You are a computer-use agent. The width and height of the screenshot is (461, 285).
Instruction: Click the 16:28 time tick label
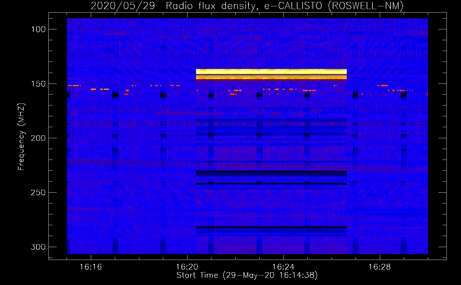pos(380,267)
